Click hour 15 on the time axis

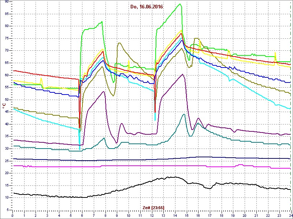point(186,215)
